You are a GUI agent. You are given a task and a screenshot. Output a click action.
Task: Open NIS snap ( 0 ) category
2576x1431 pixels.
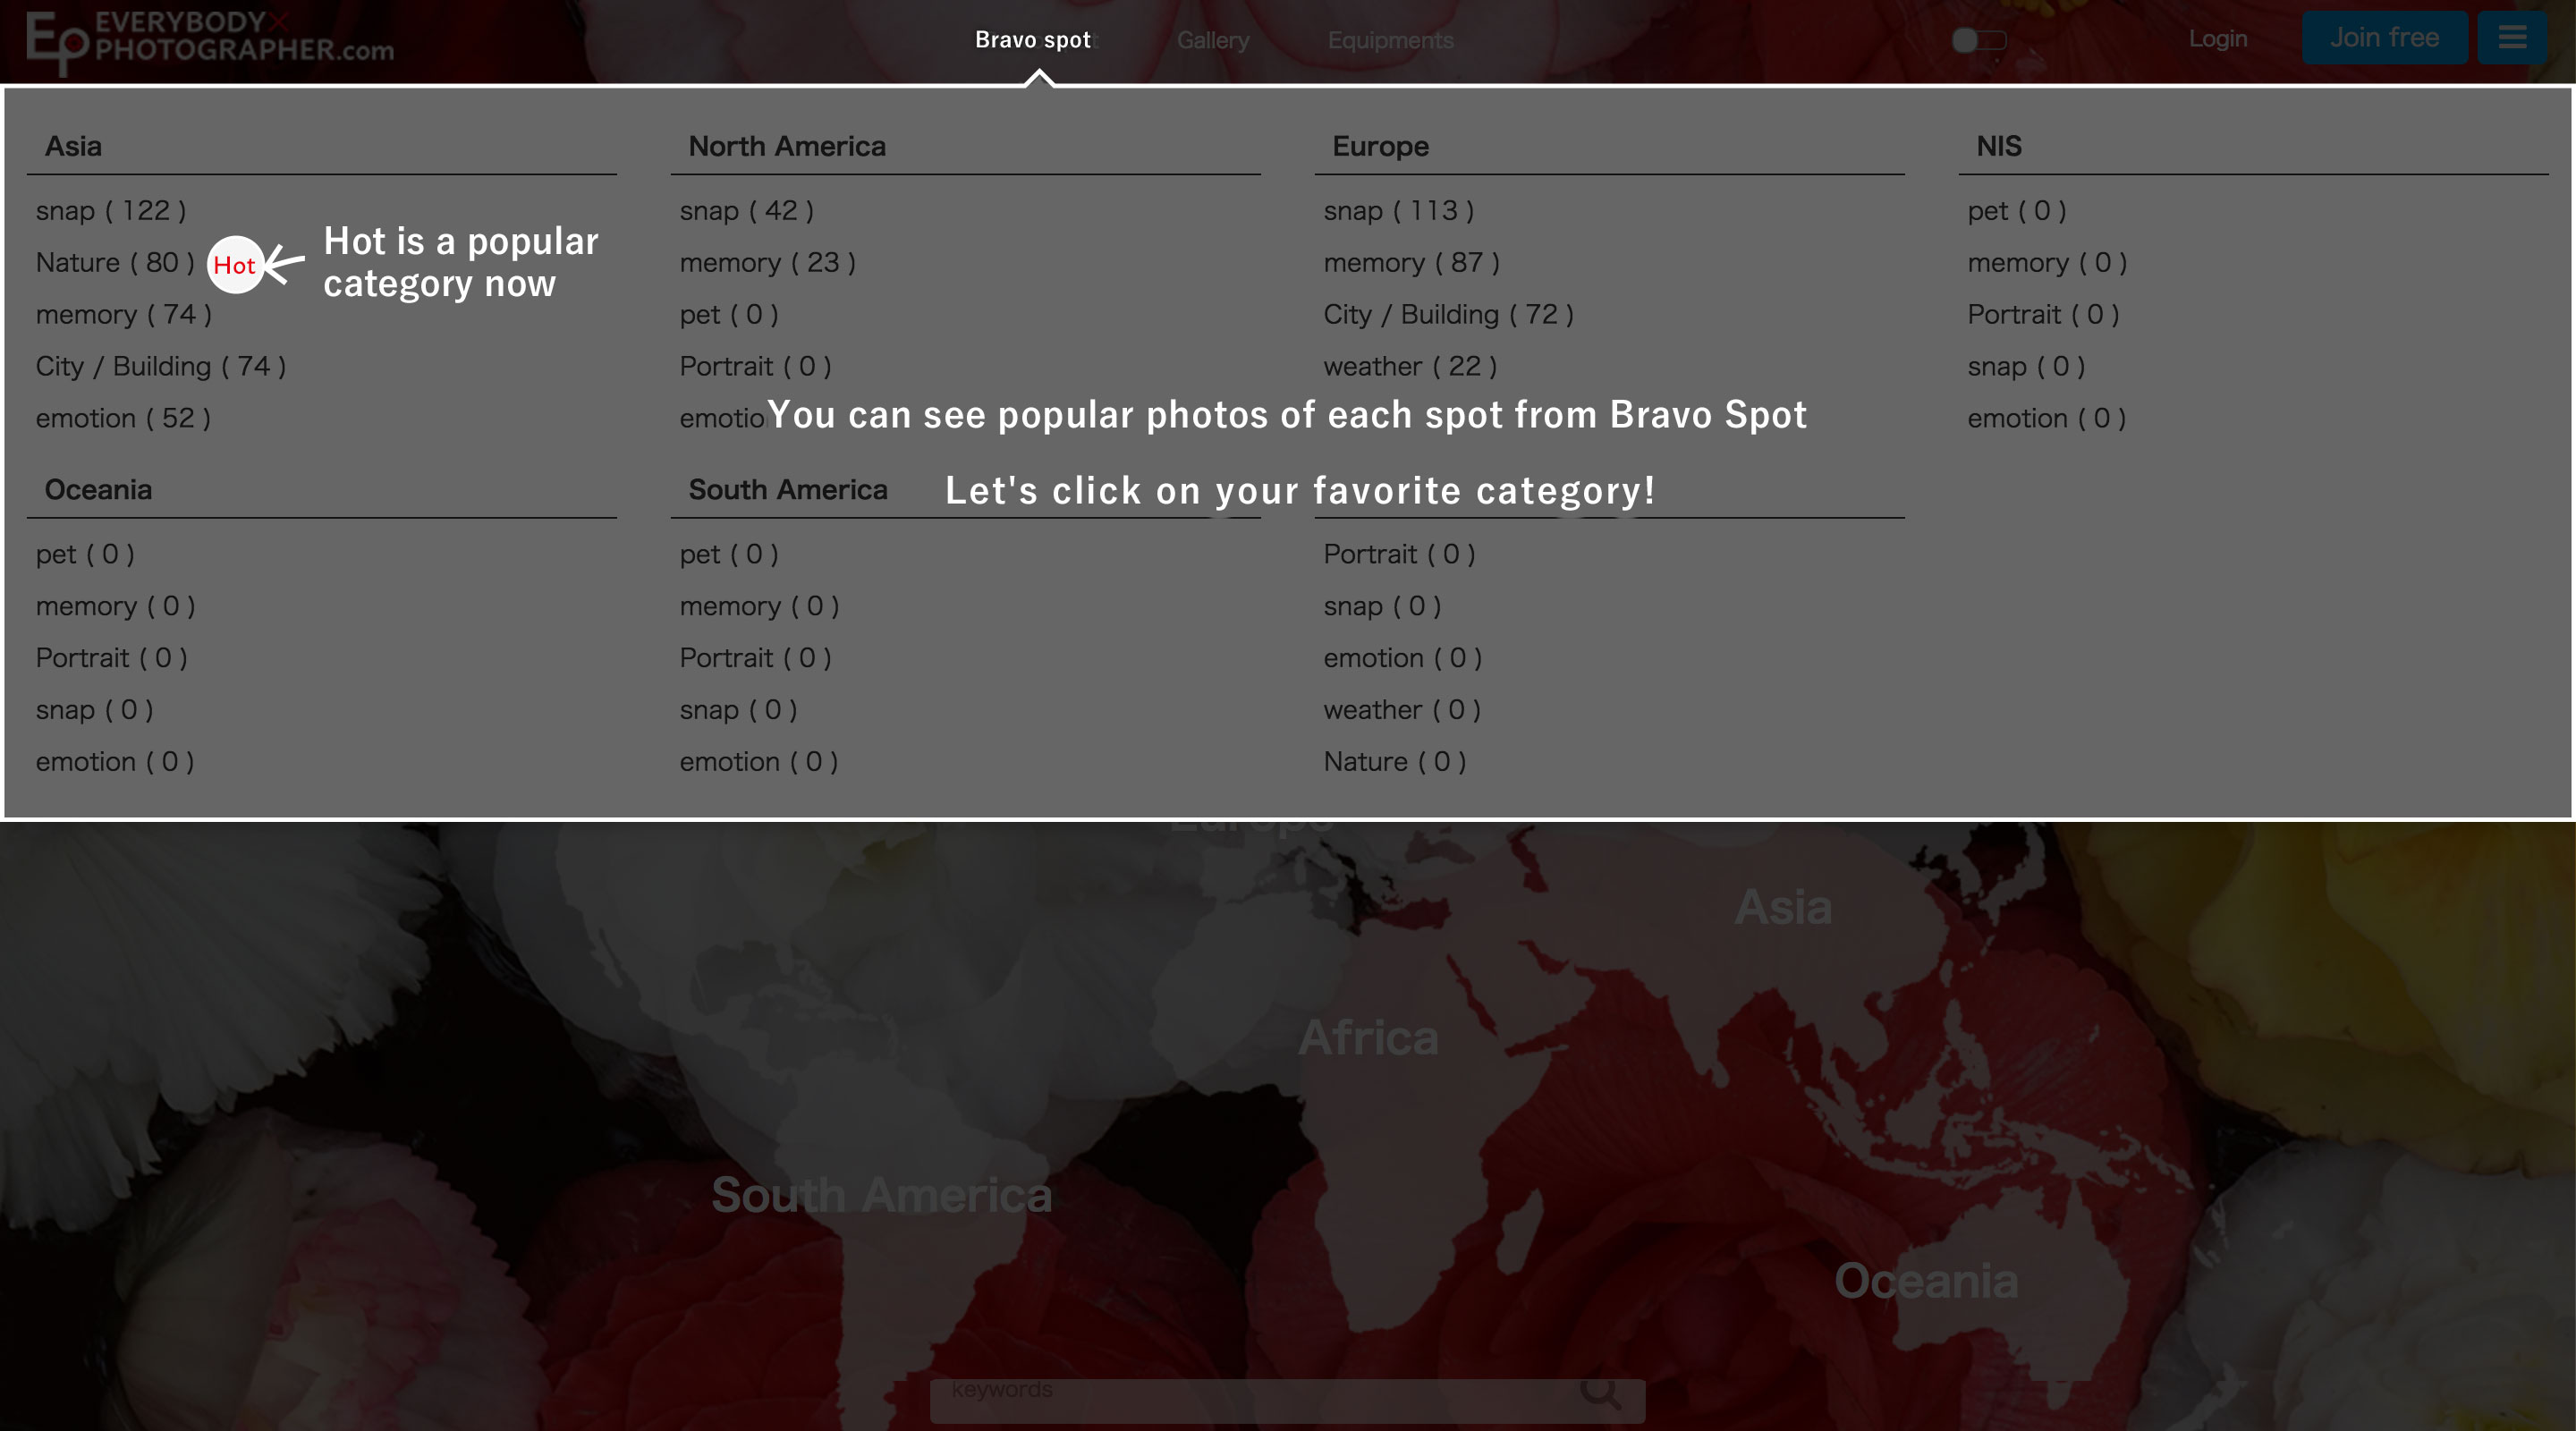click(x=2026, y=367)
